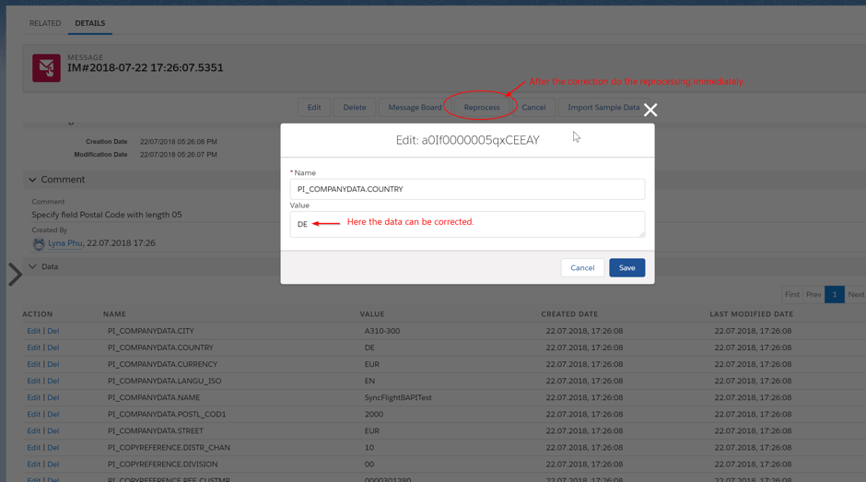
Task: Click the Reprocess button
Action: coord(481,107)
